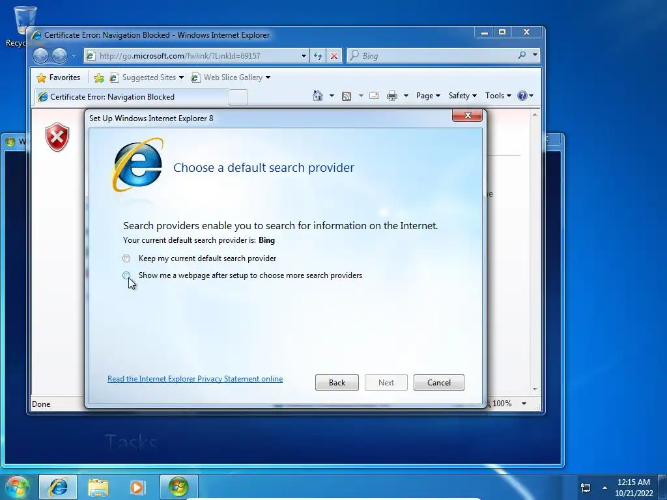Open Windows Media Player taskbar icon

137,487
